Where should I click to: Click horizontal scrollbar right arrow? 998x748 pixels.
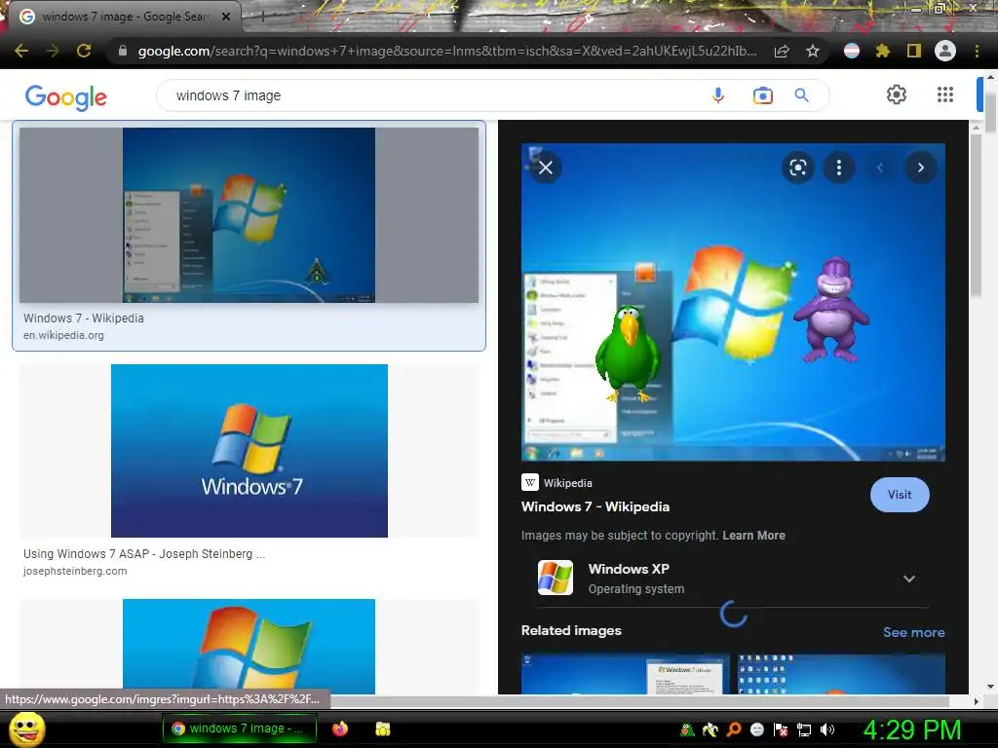point(977,701)
